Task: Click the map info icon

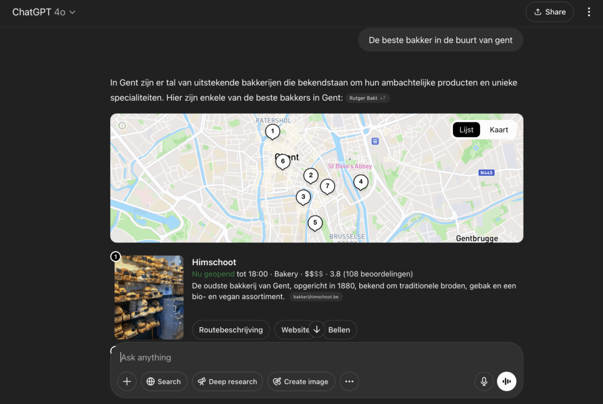Action: pos(122,125)
